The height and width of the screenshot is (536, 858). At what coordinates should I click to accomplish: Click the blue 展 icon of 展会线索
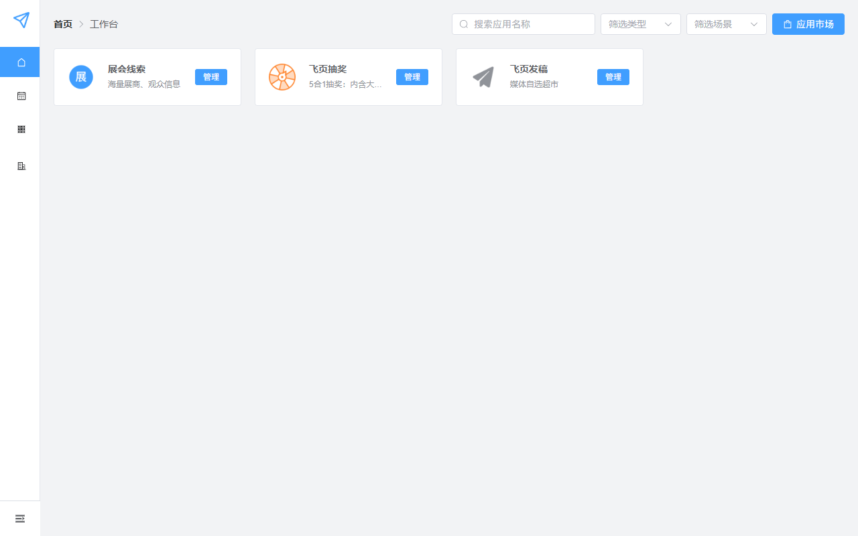(81, 77)
